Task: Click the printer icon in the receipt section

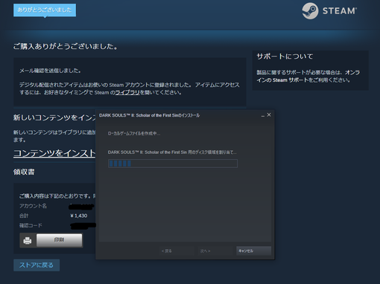Action: [x=28, y=240]
